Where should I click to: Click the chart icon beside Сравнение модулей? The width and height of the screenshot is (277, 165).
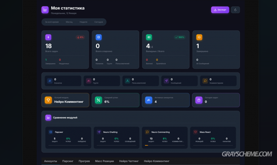tap(48, 118)
